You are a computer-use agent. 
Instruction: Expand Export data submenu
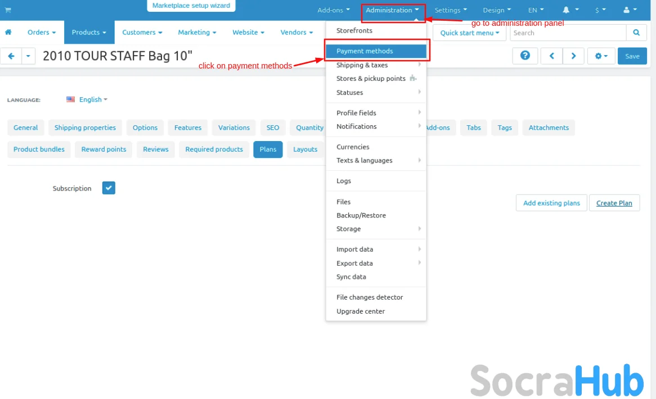[376, 263]
